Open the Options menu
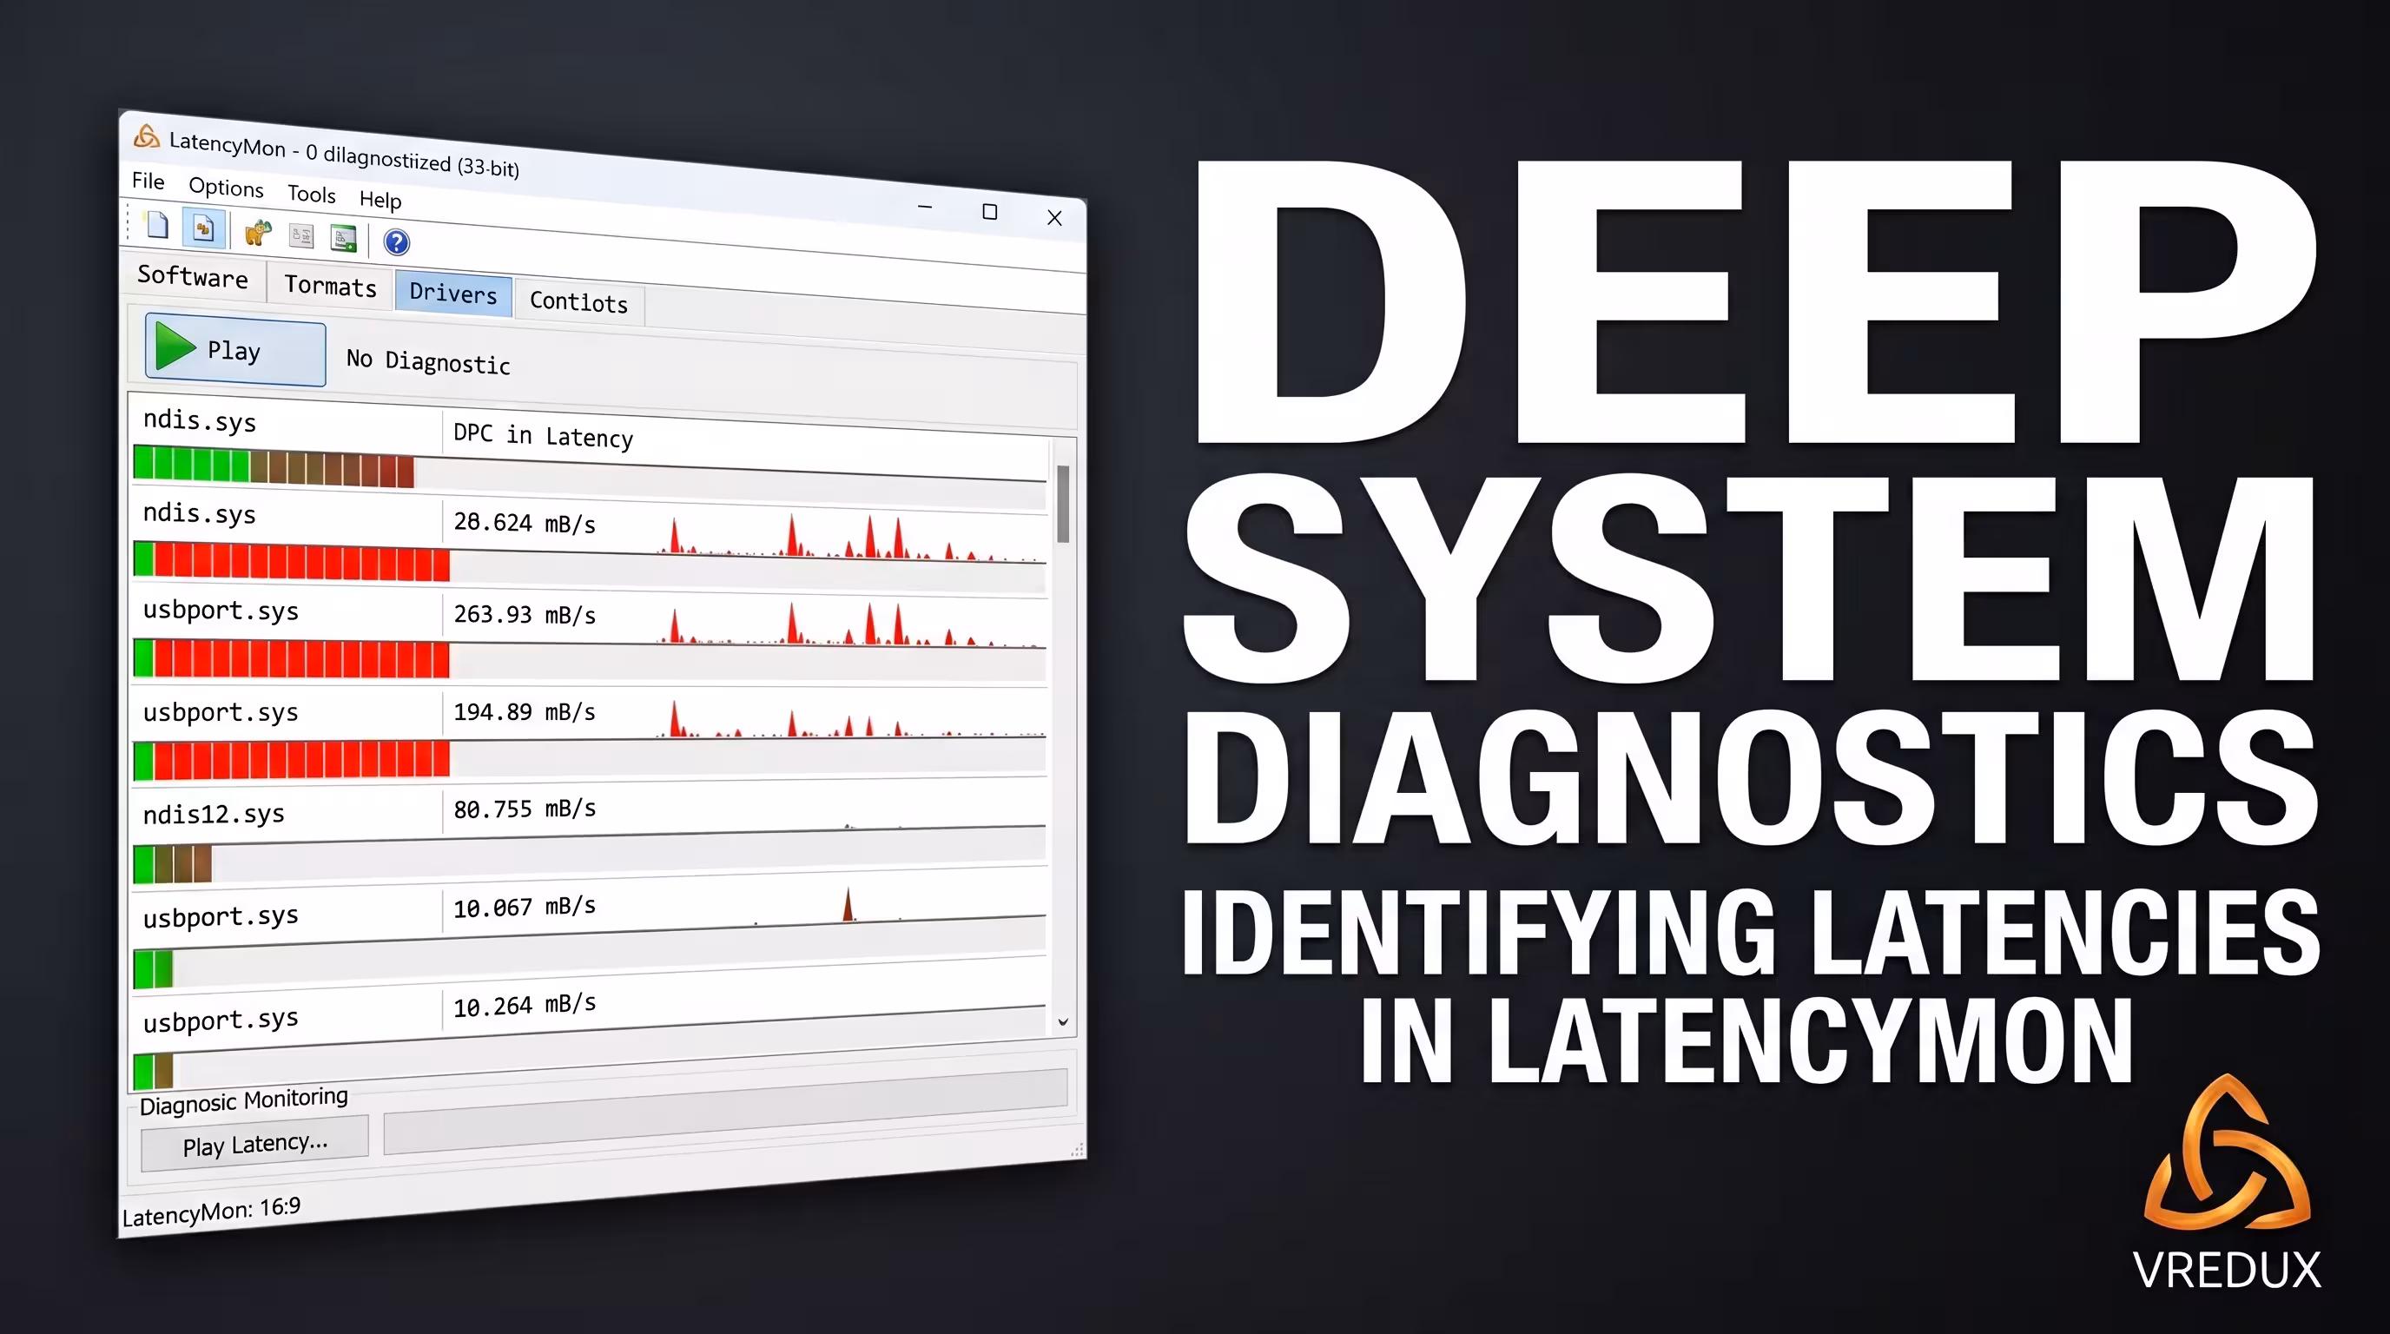Screen dimensions: 2390x1334 click(227, 188)
